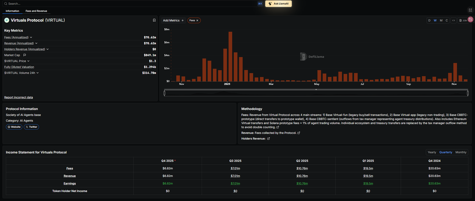Click the Ask LlamaAI button
Image resolution: width=475 pixels, height=201 pixels.
coord(278,3)
